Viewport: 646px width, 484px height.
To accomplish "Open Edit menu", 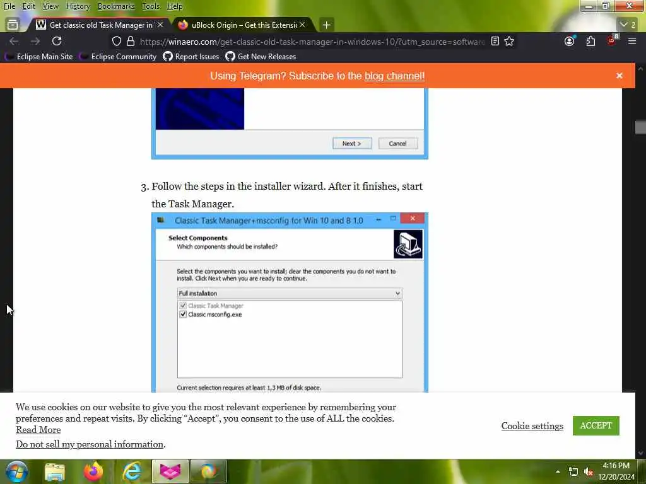I will [x=29, y=6].
